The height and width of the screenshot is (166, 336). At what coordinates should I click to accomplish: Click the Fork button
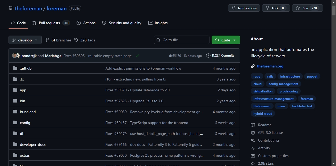(x=275, y=8)
